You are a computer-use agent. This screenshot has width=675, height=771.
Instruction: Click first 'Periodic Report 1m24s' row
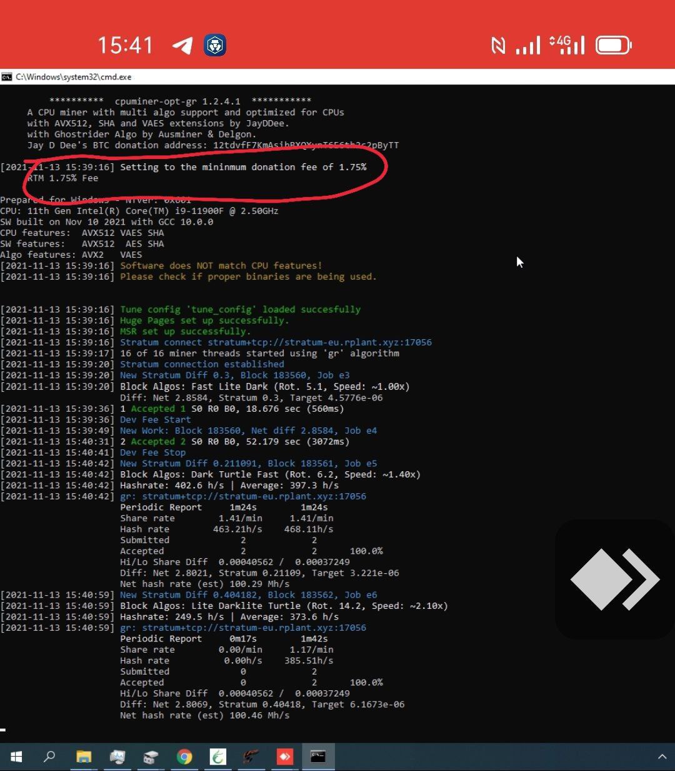click(x=224, y=507)
